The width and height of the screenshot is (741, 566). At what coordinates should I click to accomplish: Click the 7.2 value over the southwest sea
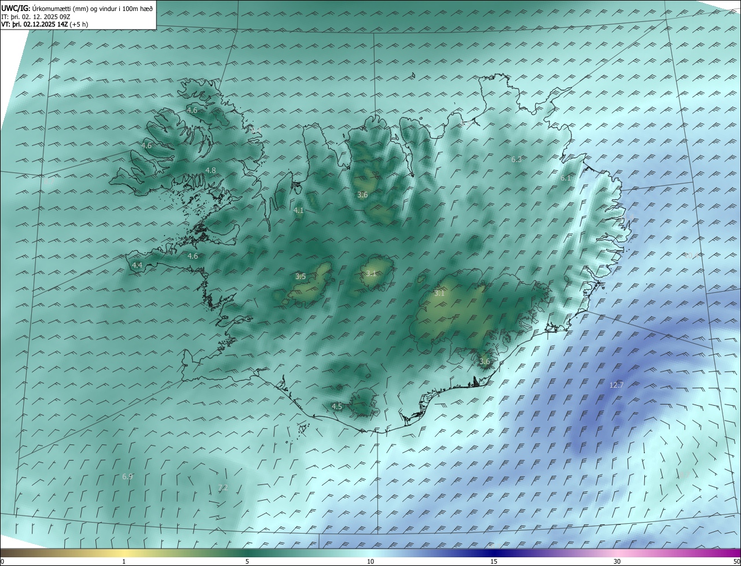223,488
